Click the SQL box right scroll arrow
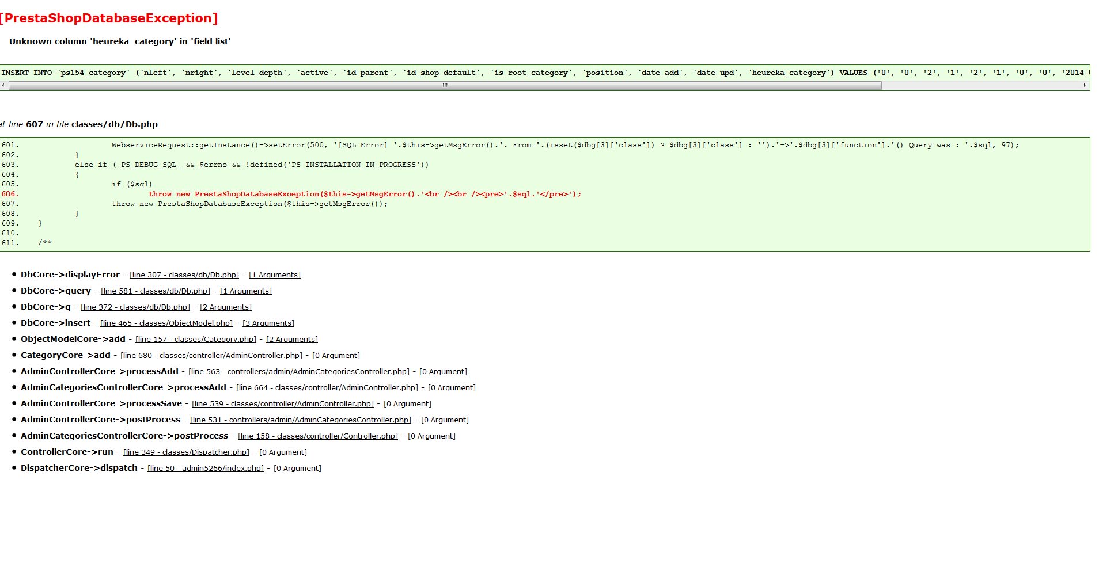 [1085, 86]
